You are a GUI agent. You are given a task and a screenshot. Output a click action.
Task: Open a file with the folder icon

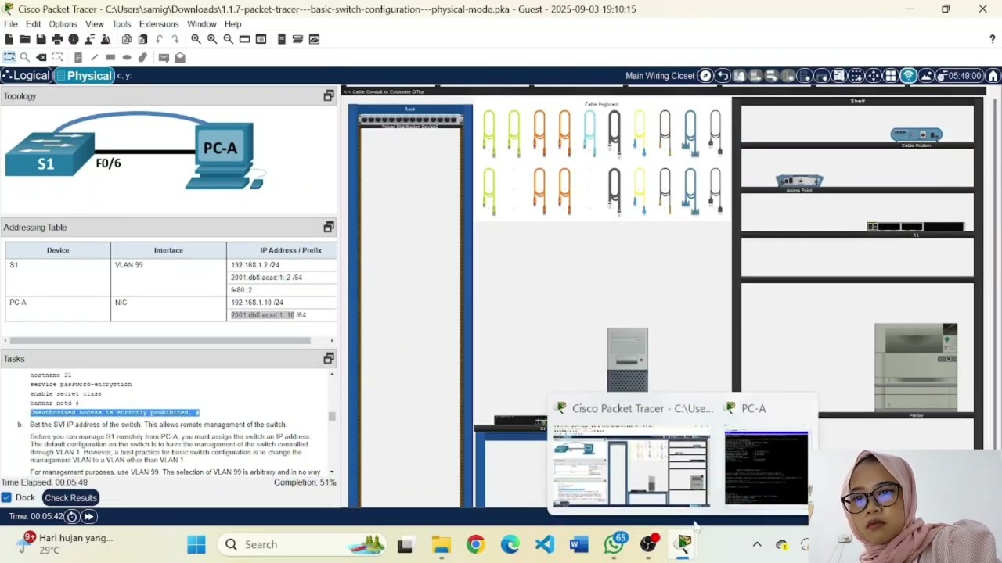[x=25, y=39]
